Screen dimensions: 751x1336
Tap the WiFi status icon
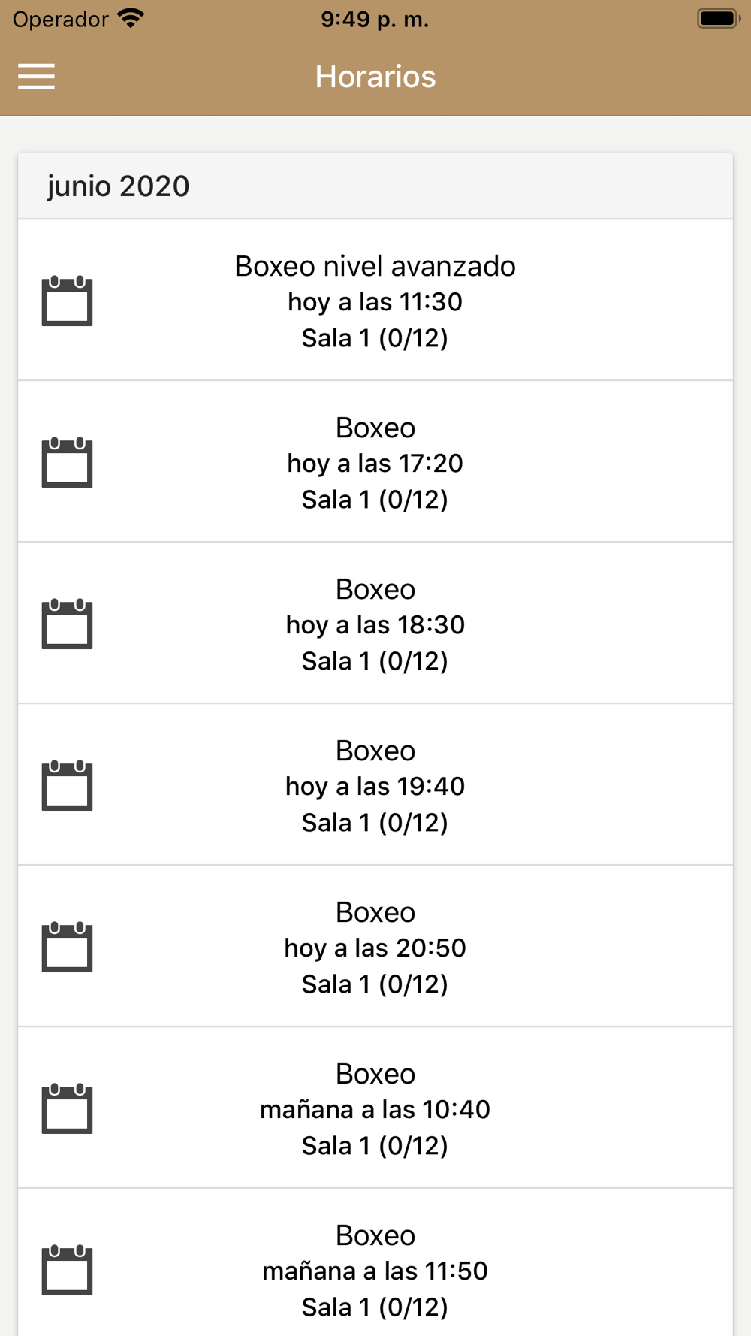pos(131,19)
